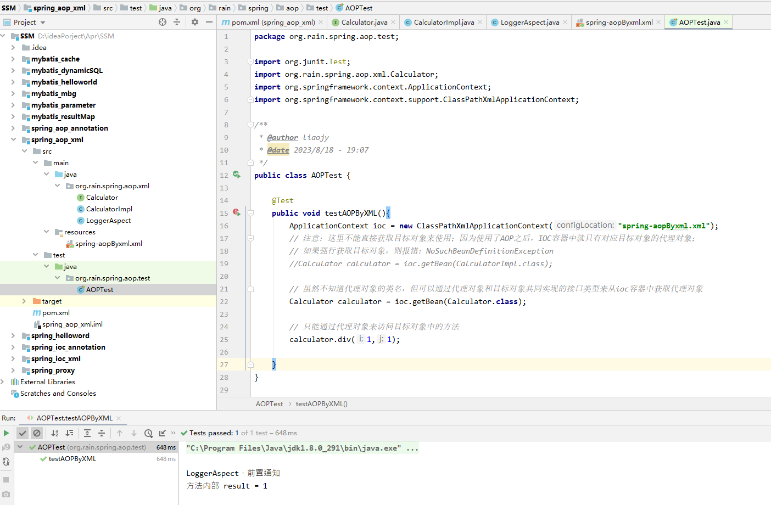The image size is (771, 505).
Task: Close the AOPTest.java tab
Action: [726, 23]
